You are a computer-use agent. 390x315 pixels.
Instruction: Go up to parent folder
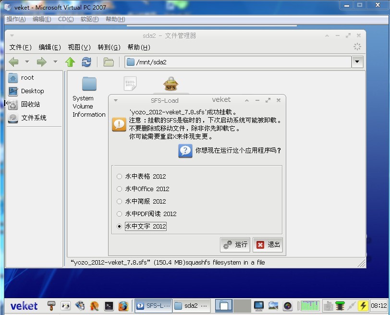70,62
